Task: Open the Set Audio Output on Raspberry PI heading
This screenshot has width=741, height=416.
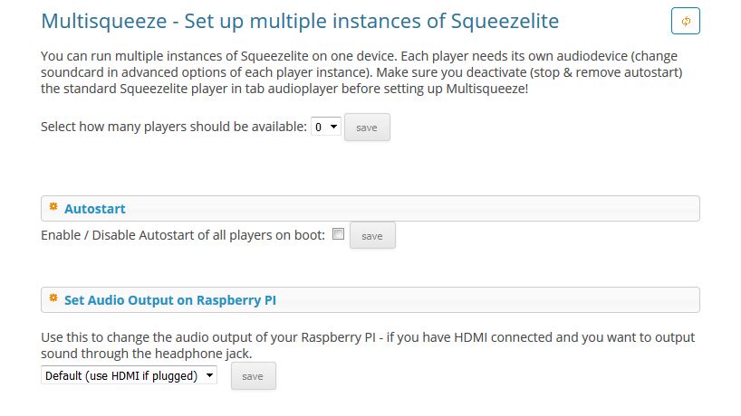Action: click(170, 300)
